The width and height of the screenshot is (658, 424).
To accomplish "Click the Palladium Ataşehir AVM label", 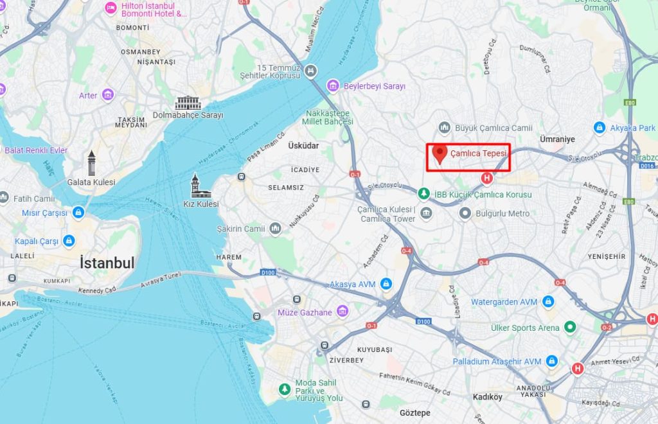I will pos(497,362).
